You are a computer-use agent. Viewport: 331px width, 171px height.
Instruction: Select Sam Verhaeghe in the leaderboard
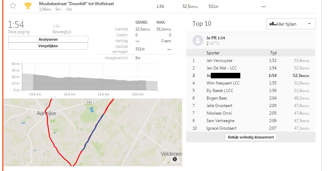220,121
